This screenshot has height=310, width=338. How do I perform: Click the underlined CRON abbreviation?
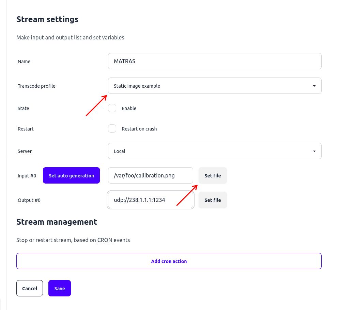(x=105, y=240)
